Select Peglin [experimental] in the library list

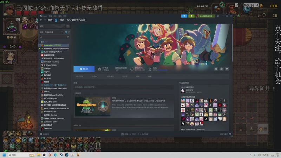(54, 48)
